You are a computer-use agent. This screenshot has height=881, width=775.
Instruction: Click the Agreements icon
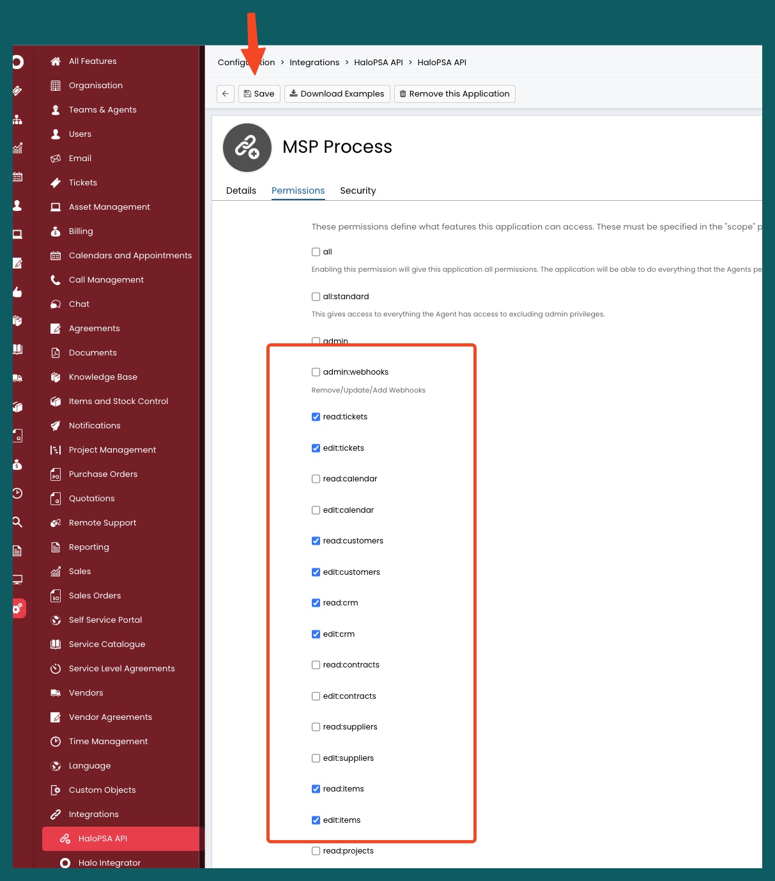click(x=56, y=329)
